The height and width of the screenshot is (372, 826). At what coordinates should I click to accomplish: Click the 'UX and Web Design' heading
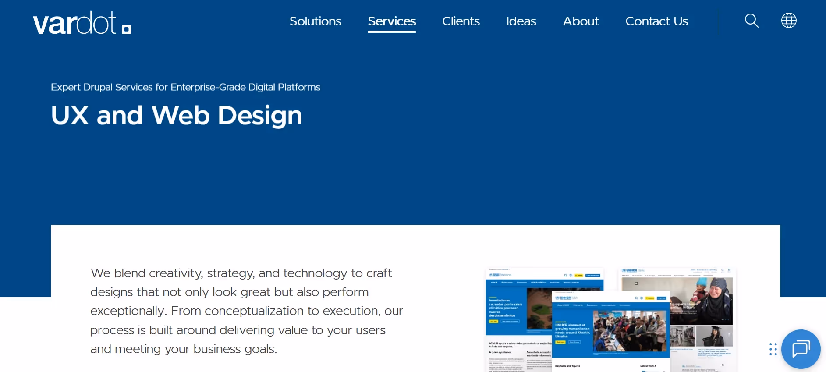[177, 116]
